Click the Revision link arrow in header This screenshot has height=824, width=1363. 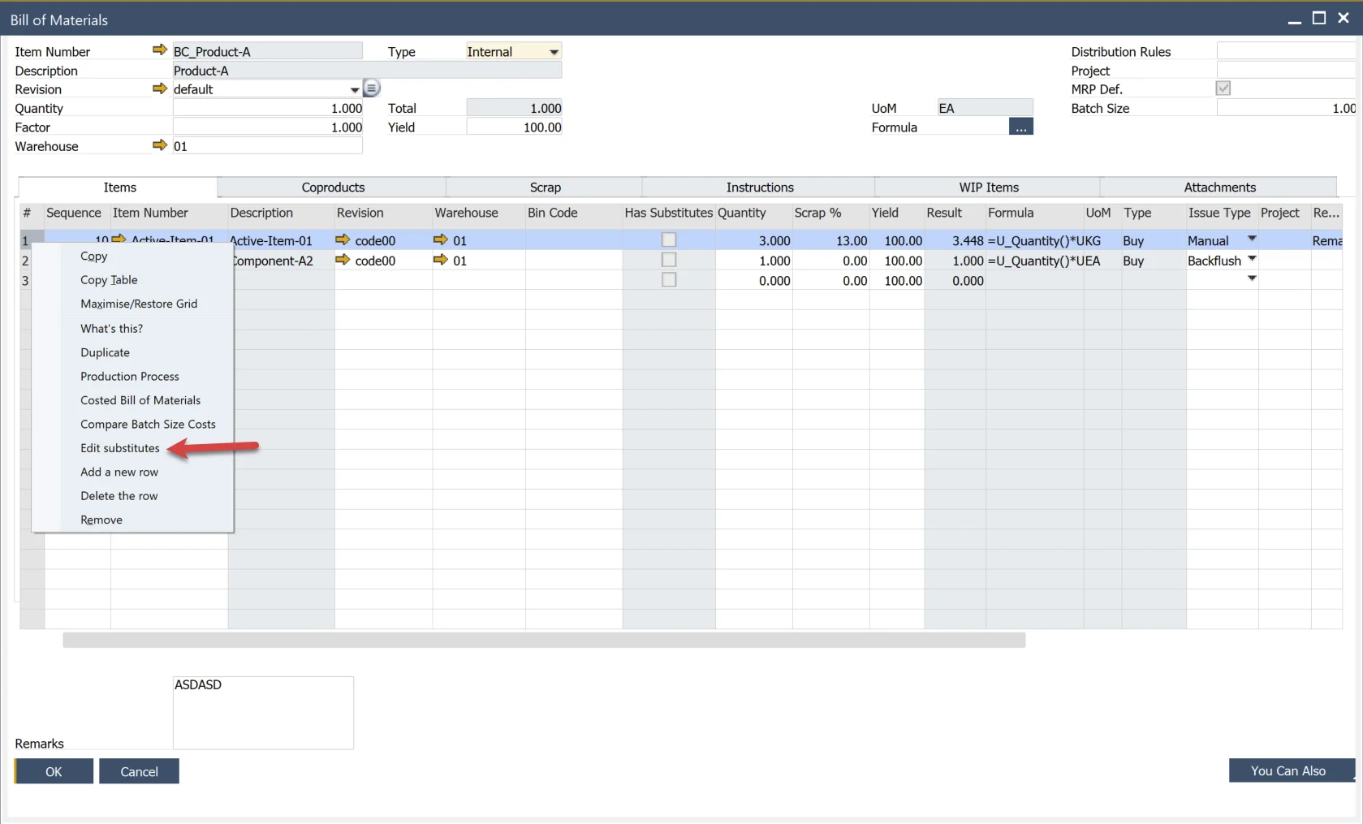pos(159,88)
